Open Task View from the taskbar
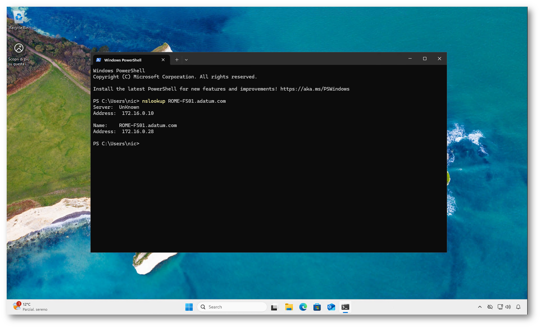 coord(274,307)
